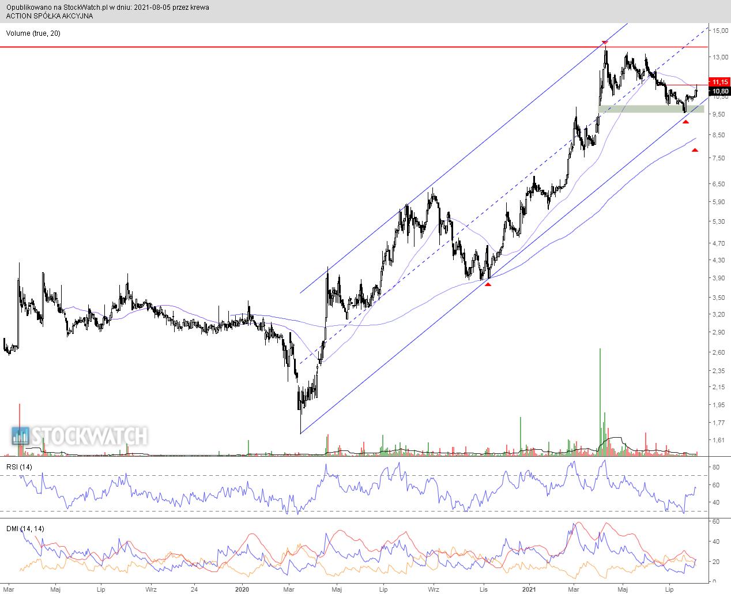Click the 15,00 price axis value
The width and height of the screenshot is (731, 594).
point(720,31)
